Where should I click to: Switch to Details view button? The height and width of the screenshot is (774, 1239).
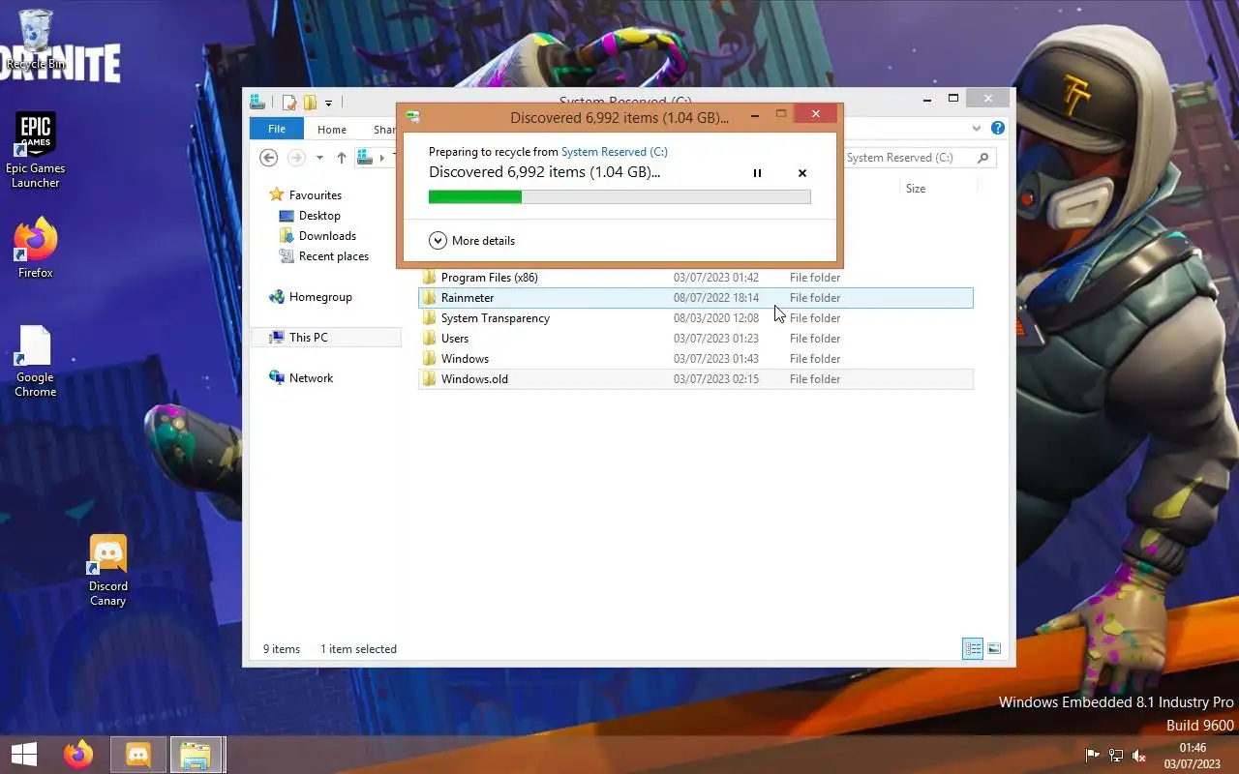[973, 648]
